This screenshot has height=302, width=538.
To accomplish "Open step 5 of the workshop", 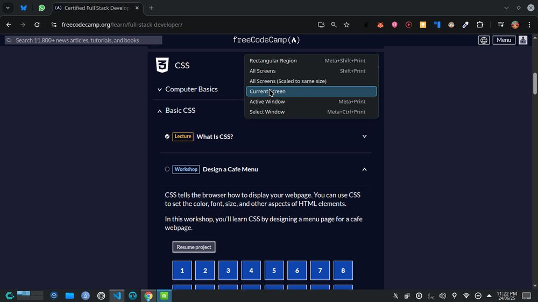I will coord(274,270).
